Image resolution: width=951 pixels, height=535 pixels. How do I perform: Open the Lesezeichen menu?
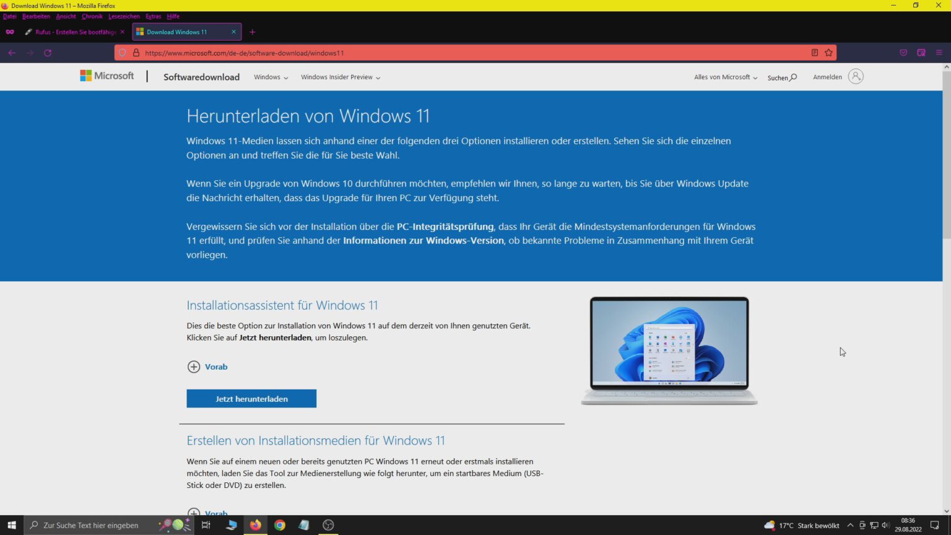pos(124,16)
